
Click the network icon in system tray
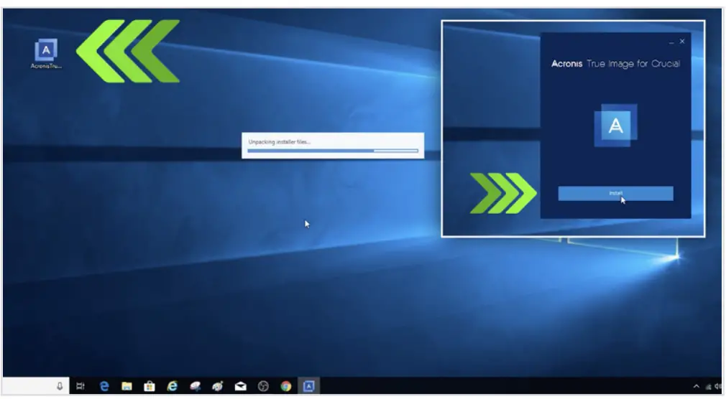click(x=708, y=387)
